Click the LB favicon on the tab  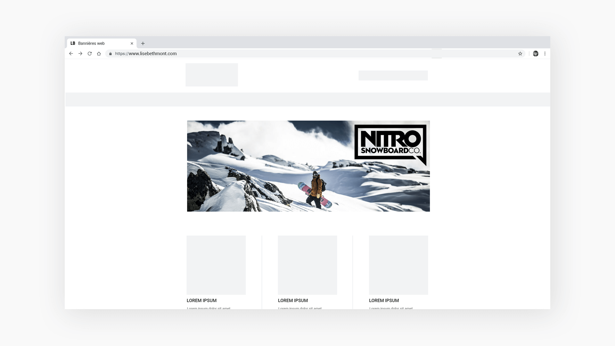[73, 43]
